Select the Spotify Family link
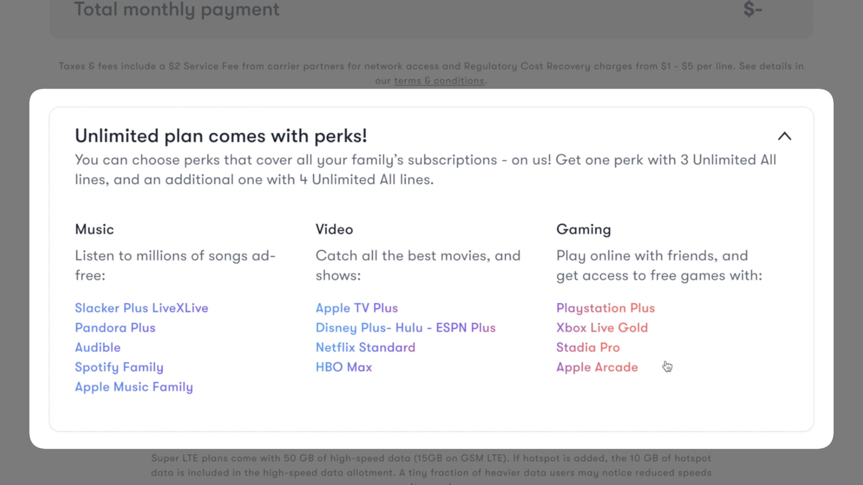 119,368
